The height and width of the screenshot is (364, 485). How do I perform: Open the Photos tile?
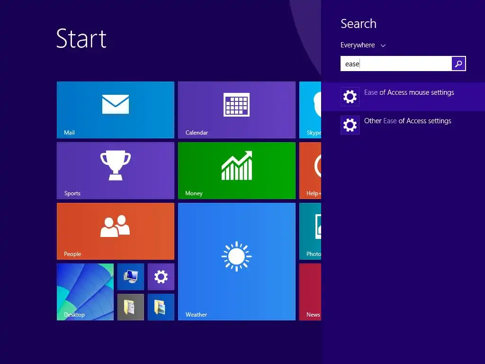click(x=310, y=231)
